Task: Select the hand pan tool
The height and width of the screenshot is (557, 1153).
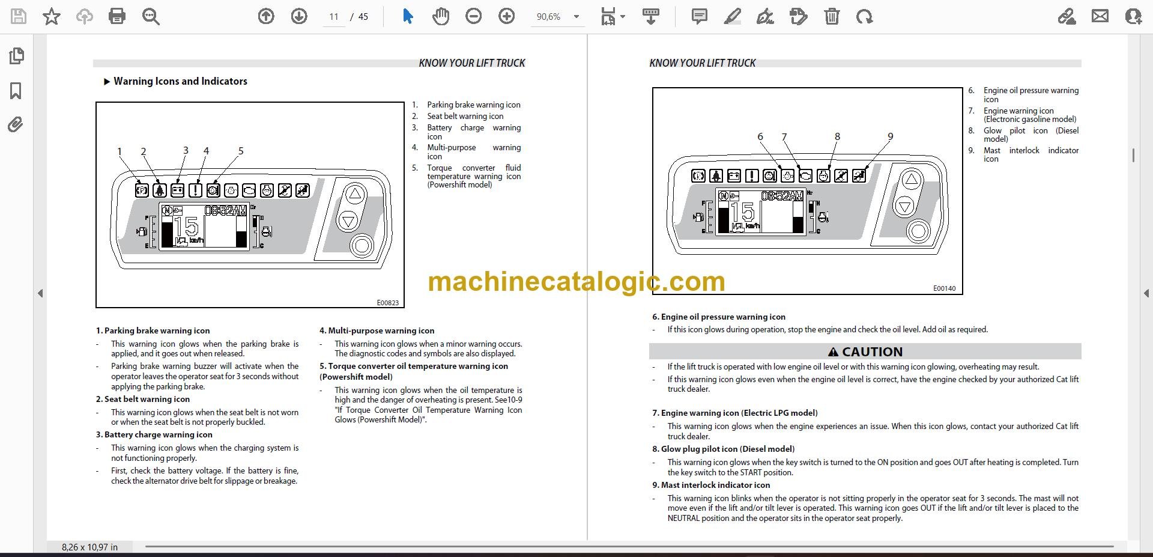Action: point(441,16)
